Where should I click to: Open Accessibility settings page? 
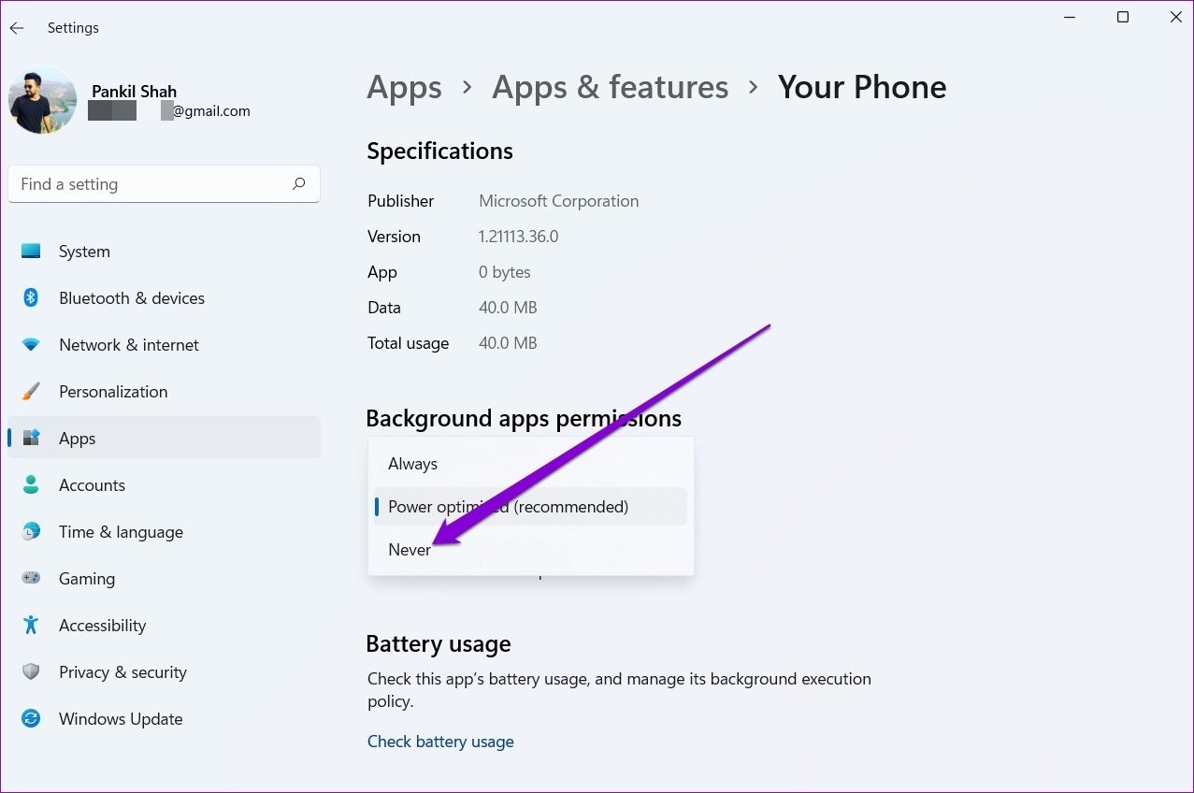(x=102, y=626)
